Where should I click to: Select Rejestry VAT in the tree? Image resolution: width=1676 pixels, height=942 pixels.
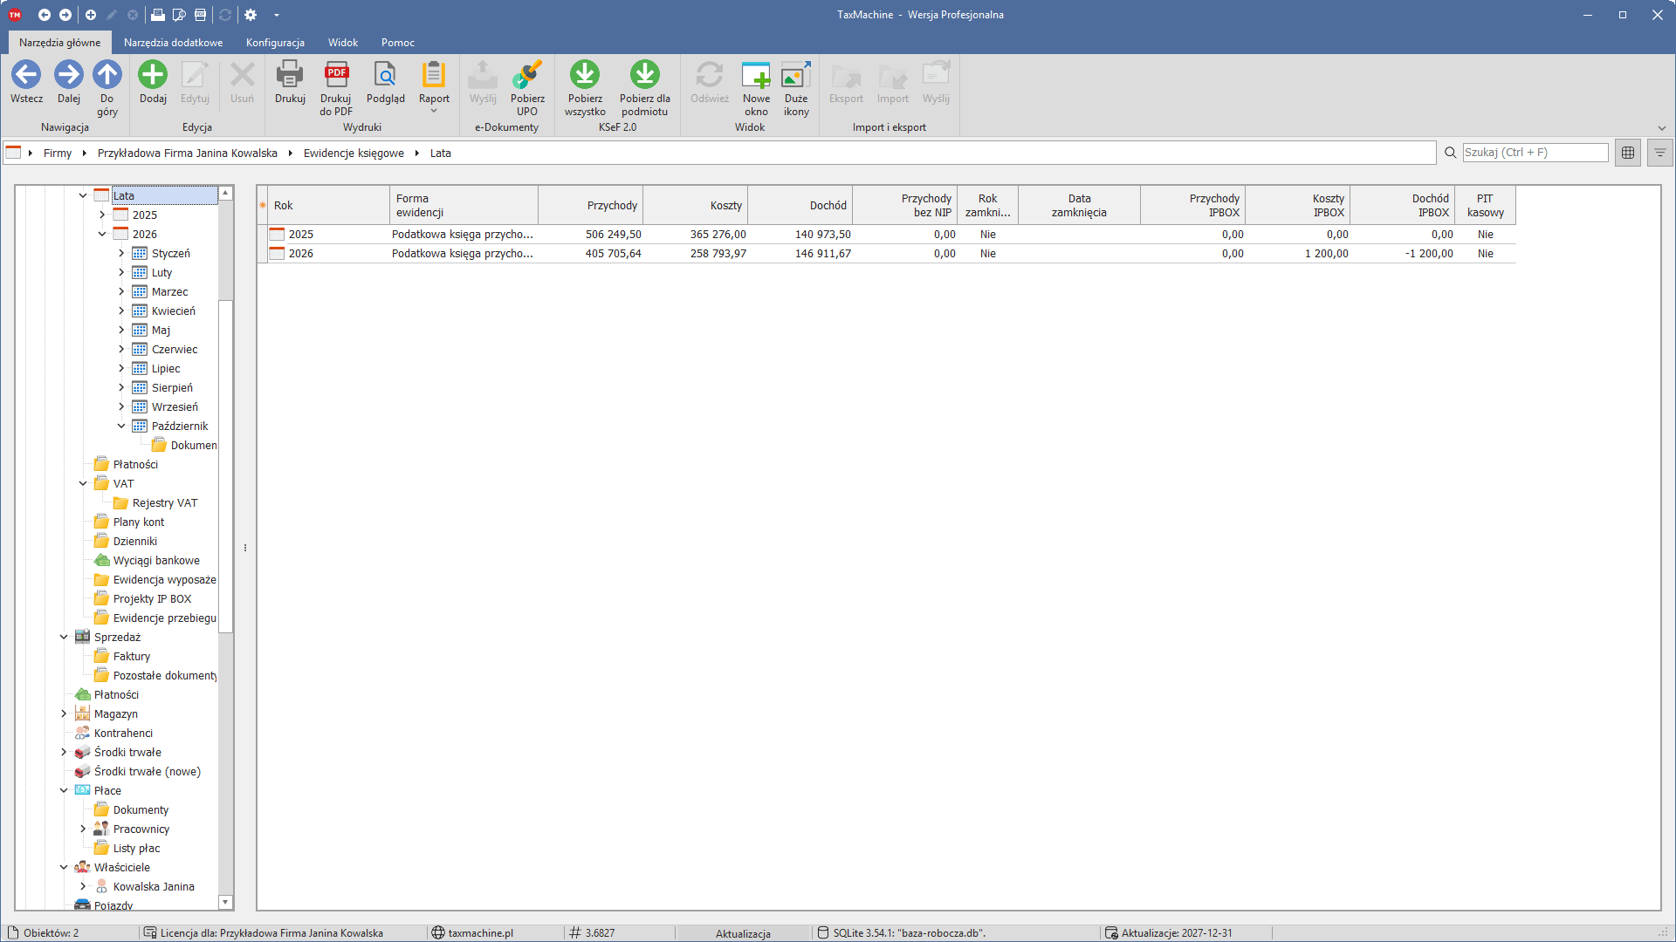pos(165,502)
